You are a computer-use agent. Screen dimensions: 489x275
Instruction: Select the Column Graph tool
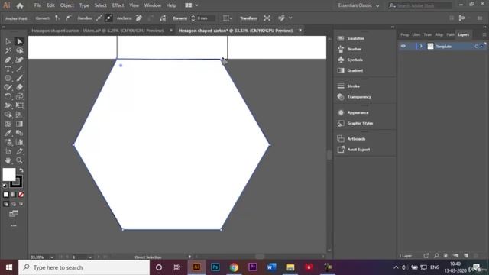point(19,142)
